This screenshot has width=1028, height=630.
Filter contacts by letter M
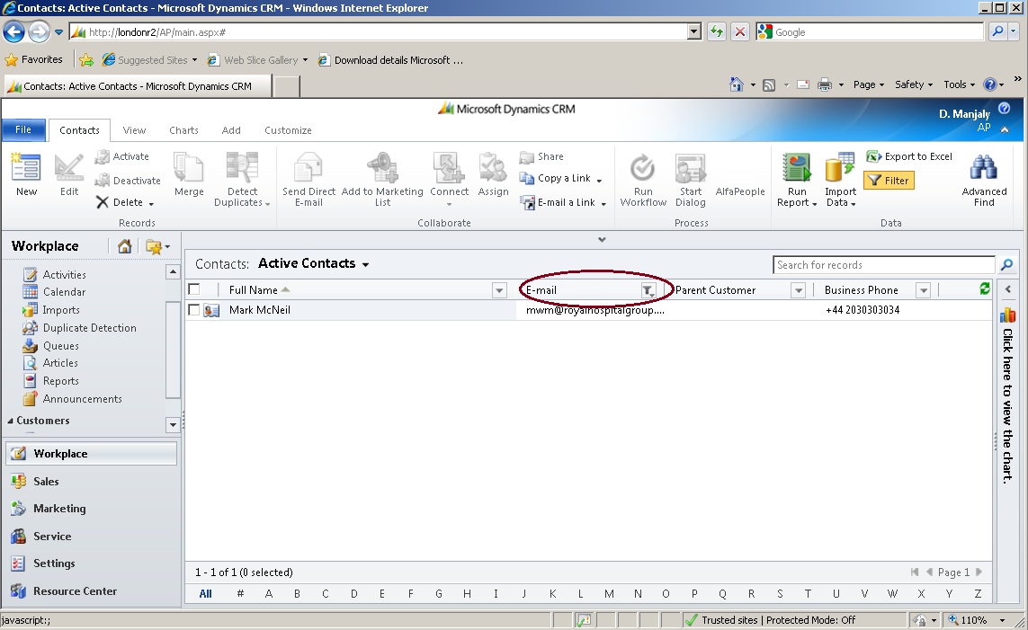click(609, 594)
